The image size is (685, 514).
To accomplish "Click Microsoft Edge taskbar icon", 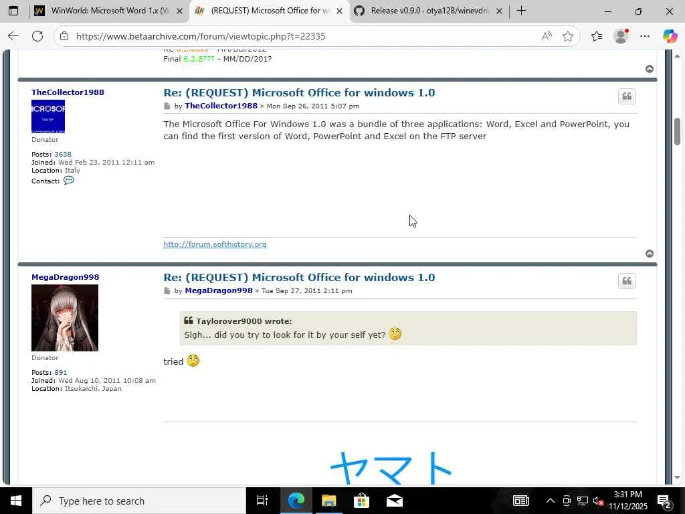I will tap(296, 501).
